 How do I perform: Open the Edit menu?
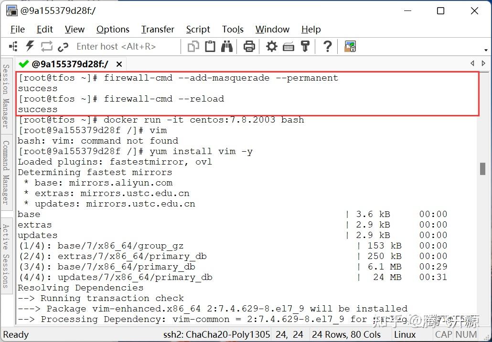coord(44,30)
